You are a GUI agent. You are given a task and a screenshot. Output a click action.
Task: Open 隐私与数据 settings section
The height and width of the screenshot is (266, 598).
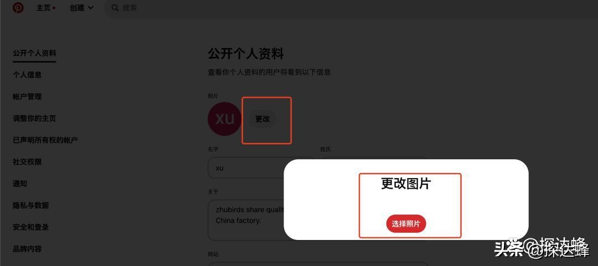30,205
